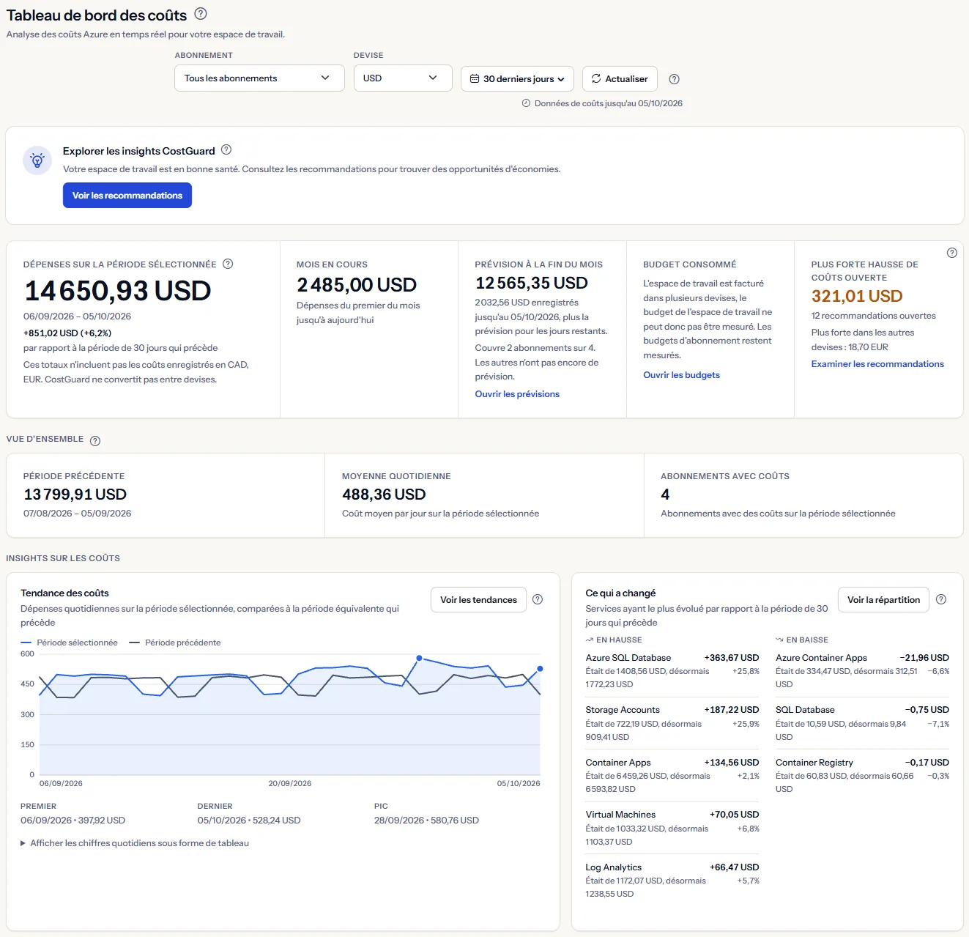Click the Azure SQL Database row
This screenshot has width=969, height=937.
tap(672, 671)
